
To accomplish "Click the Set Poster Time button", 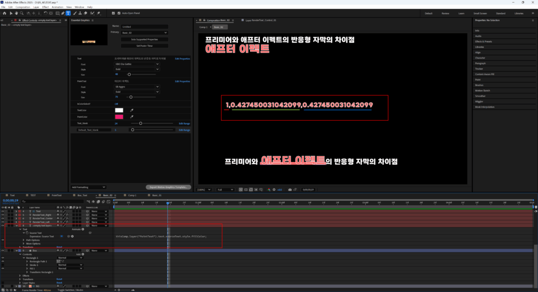I will coord(144,46).
